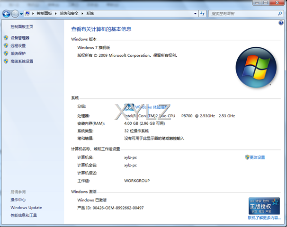
Task: Click the blue help question mark icon
Action: 281,23
